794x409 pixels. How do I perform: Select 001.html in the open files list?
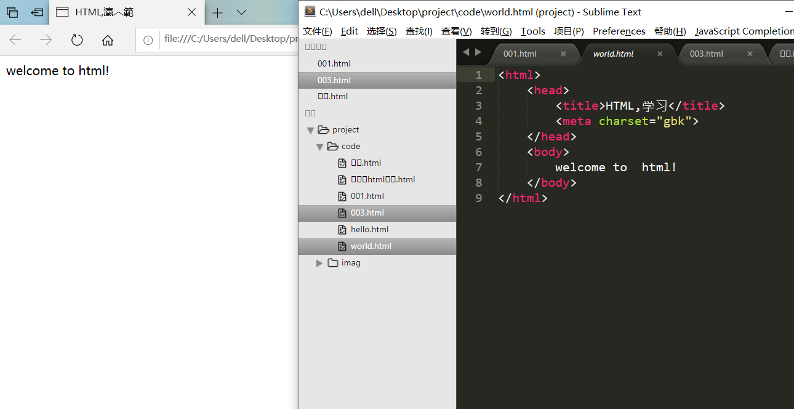click(377, 63)
